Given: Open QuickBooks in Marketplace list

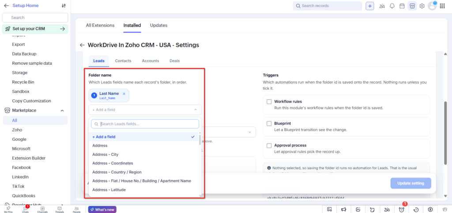Looking at the screenshot, I should coord(24,196).
